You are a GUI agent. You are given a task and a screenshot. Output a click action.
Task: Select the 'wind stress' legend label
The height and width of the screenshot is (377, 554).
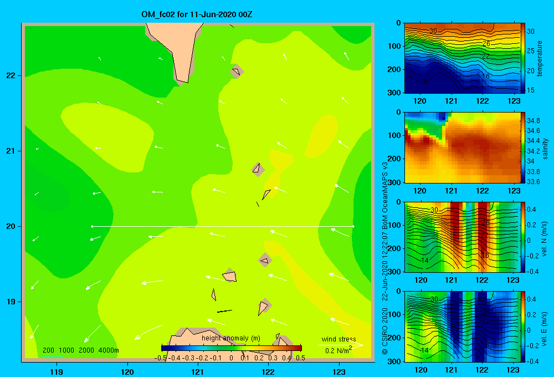pyautogui.click(x=338, y=339)
